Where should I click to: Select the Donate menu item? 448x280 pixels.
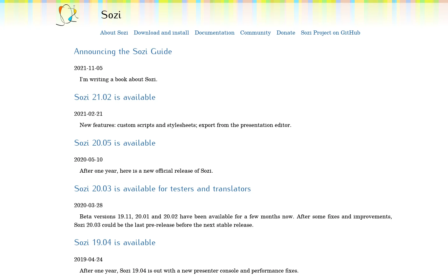(286, 33)
